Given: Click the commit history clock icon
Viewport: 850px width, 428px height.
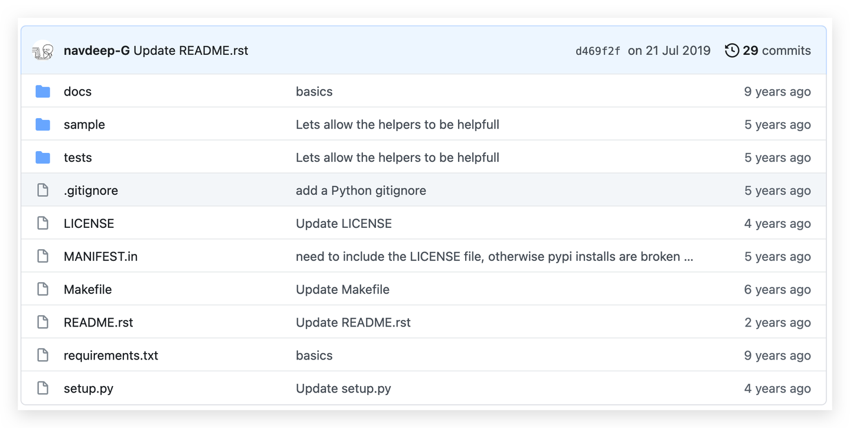Looking at the screenshot, I should point(732,51).
